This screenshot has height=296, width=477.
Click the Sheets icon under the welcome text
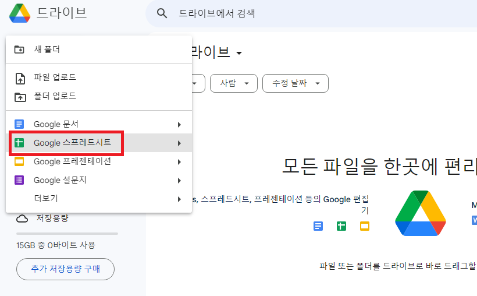pos(341,226)
